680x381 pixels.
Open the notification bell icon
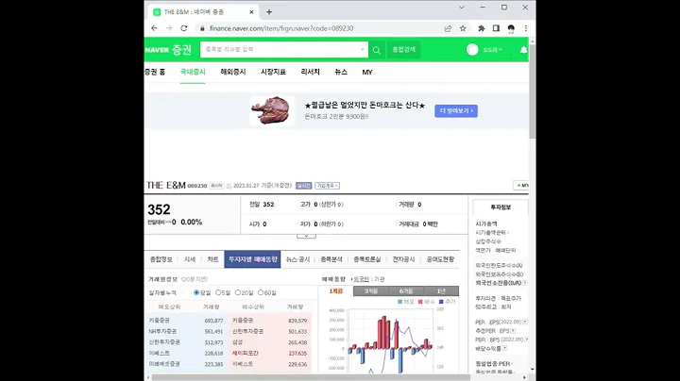pos(523,50)
